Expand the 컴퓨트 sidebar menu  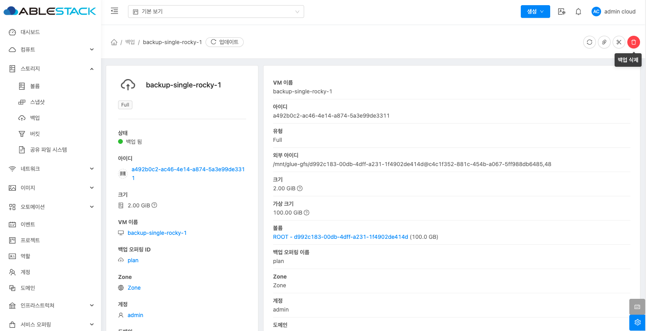pyautogui.click(x=51, y=50)
